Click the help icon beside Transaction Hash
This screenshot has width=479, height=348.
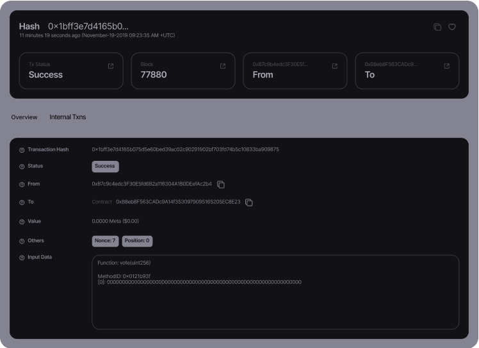22,150
